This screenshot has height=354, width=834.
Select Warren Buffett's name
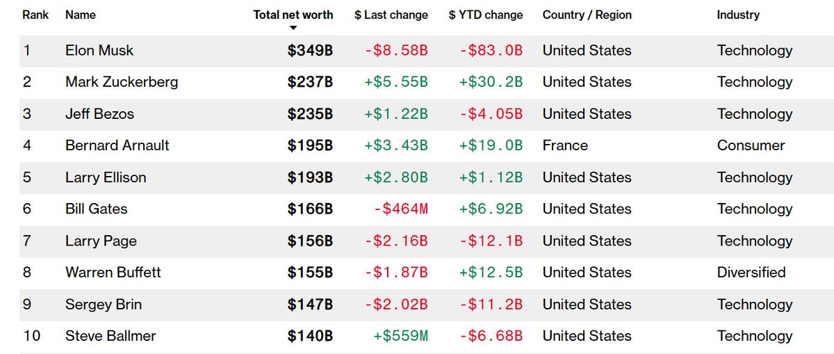click(x=113, y=273)
